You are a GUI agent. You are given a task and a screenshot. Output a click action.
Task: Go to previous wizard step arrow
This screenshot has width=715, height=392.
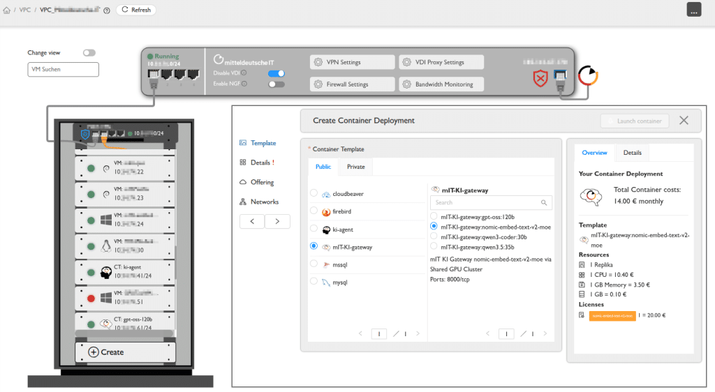coord(252,221)
